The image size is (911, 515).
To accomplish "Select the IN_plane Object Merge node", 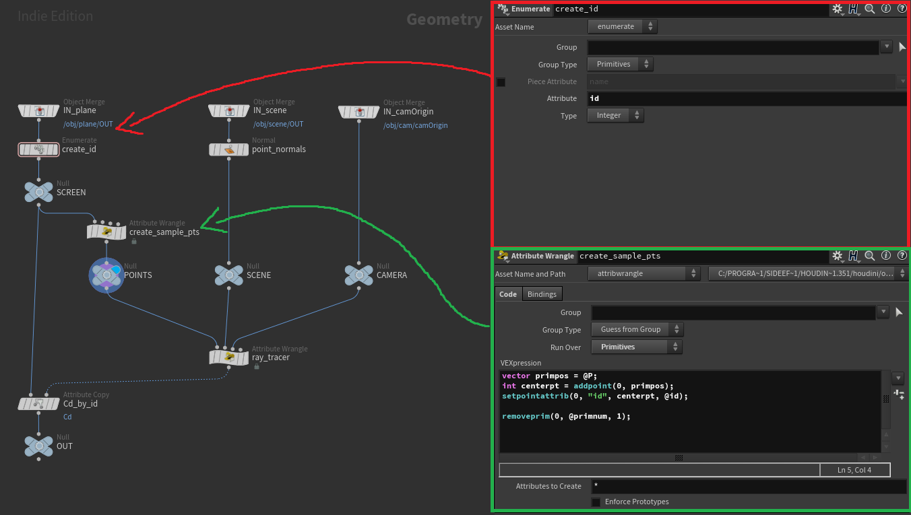I will pos(39,111).
